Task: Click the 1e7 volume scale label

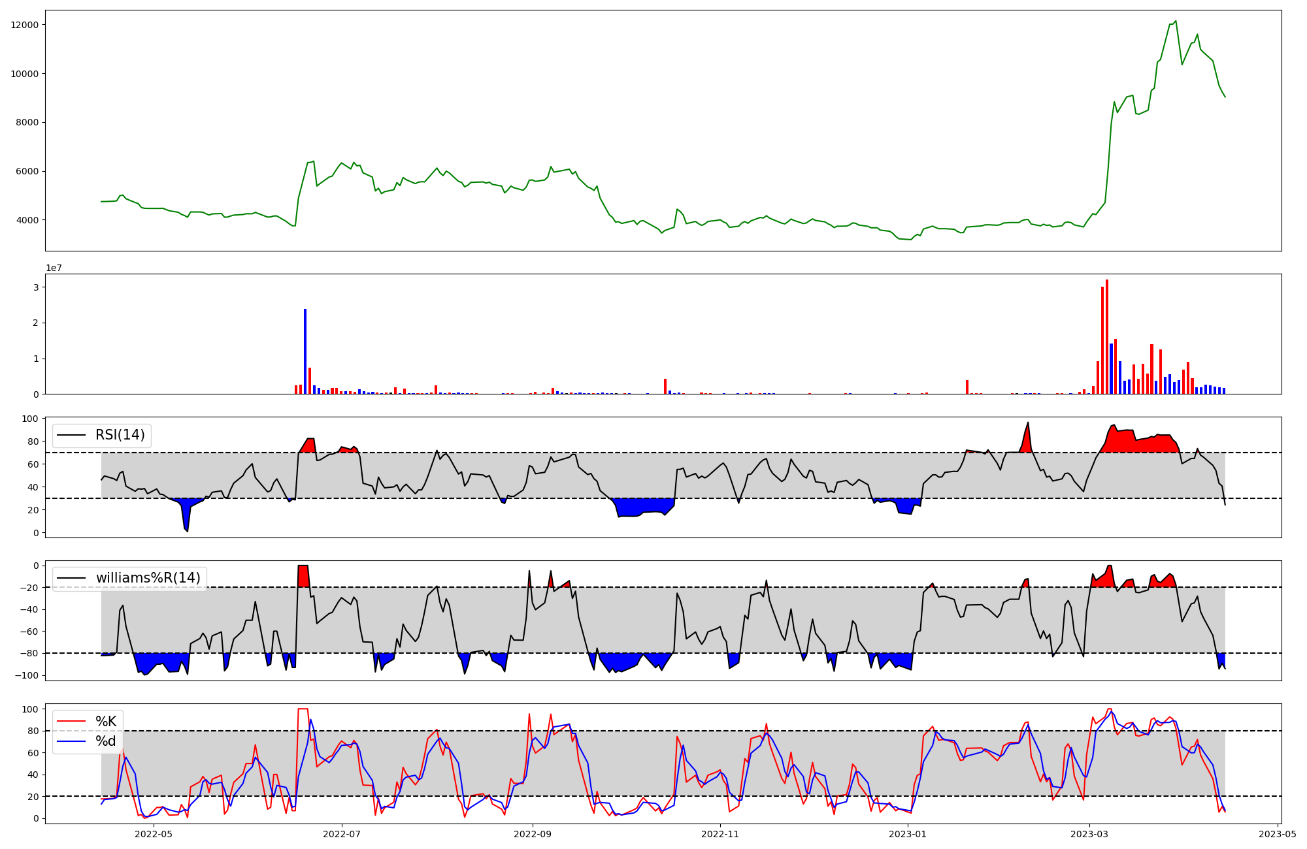Action: click(54, 268)
